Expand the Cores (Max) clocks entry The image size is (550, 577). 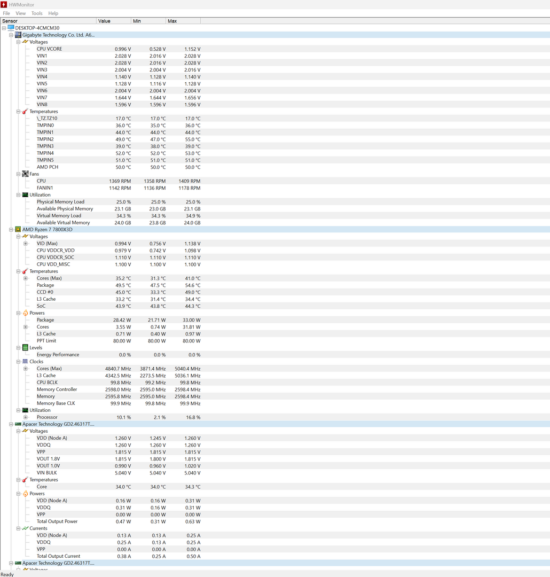[26, 369]
